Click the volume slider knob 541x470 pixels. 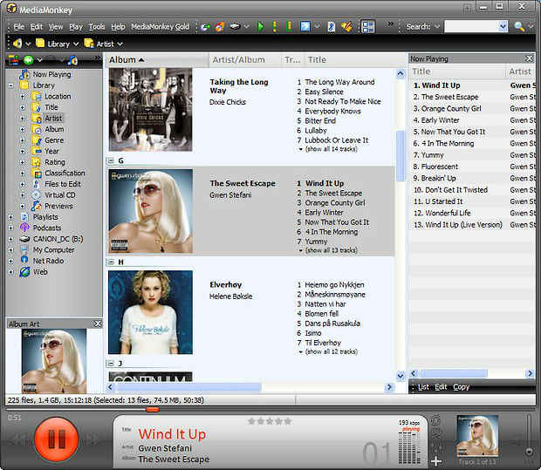529,452
